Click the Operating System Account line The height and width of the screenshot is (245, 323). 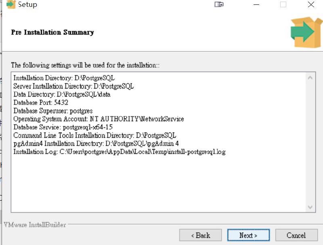tap(99, 119)
